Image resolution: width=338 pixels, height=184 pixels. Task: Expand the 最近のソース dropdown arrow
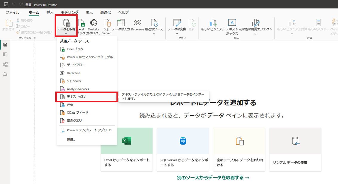(154, 34)
